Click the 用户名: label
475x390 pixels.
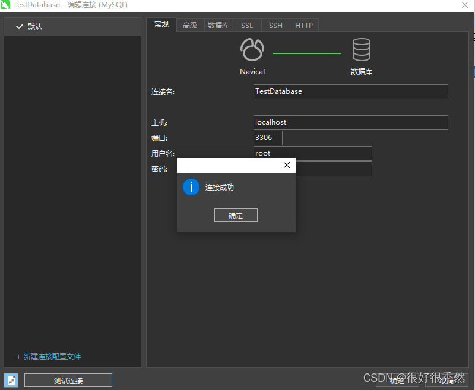163,154
